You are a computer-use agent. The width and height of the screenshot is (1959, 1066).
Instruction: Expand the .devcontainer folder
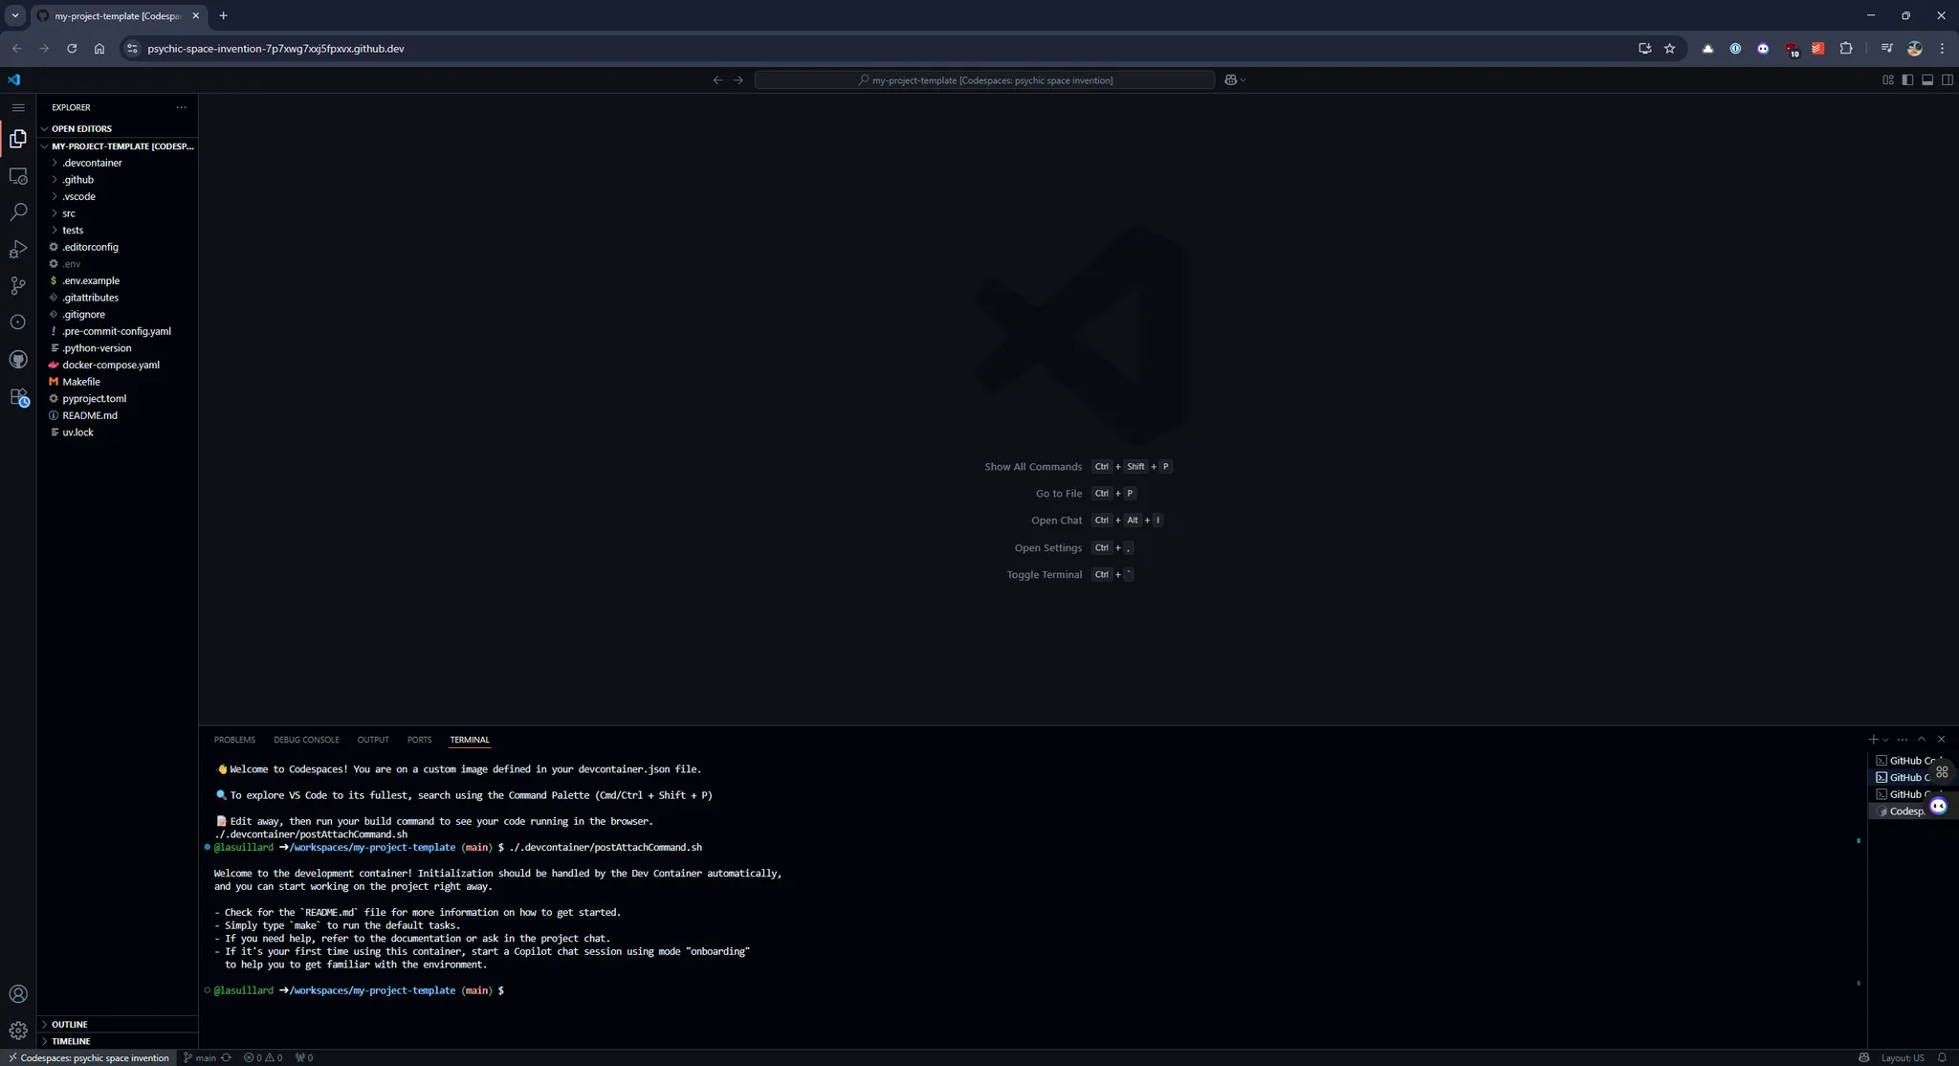92,163
